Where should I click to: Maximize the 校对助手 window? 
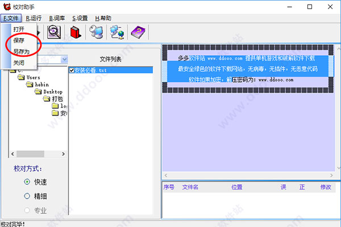(310, 7)
